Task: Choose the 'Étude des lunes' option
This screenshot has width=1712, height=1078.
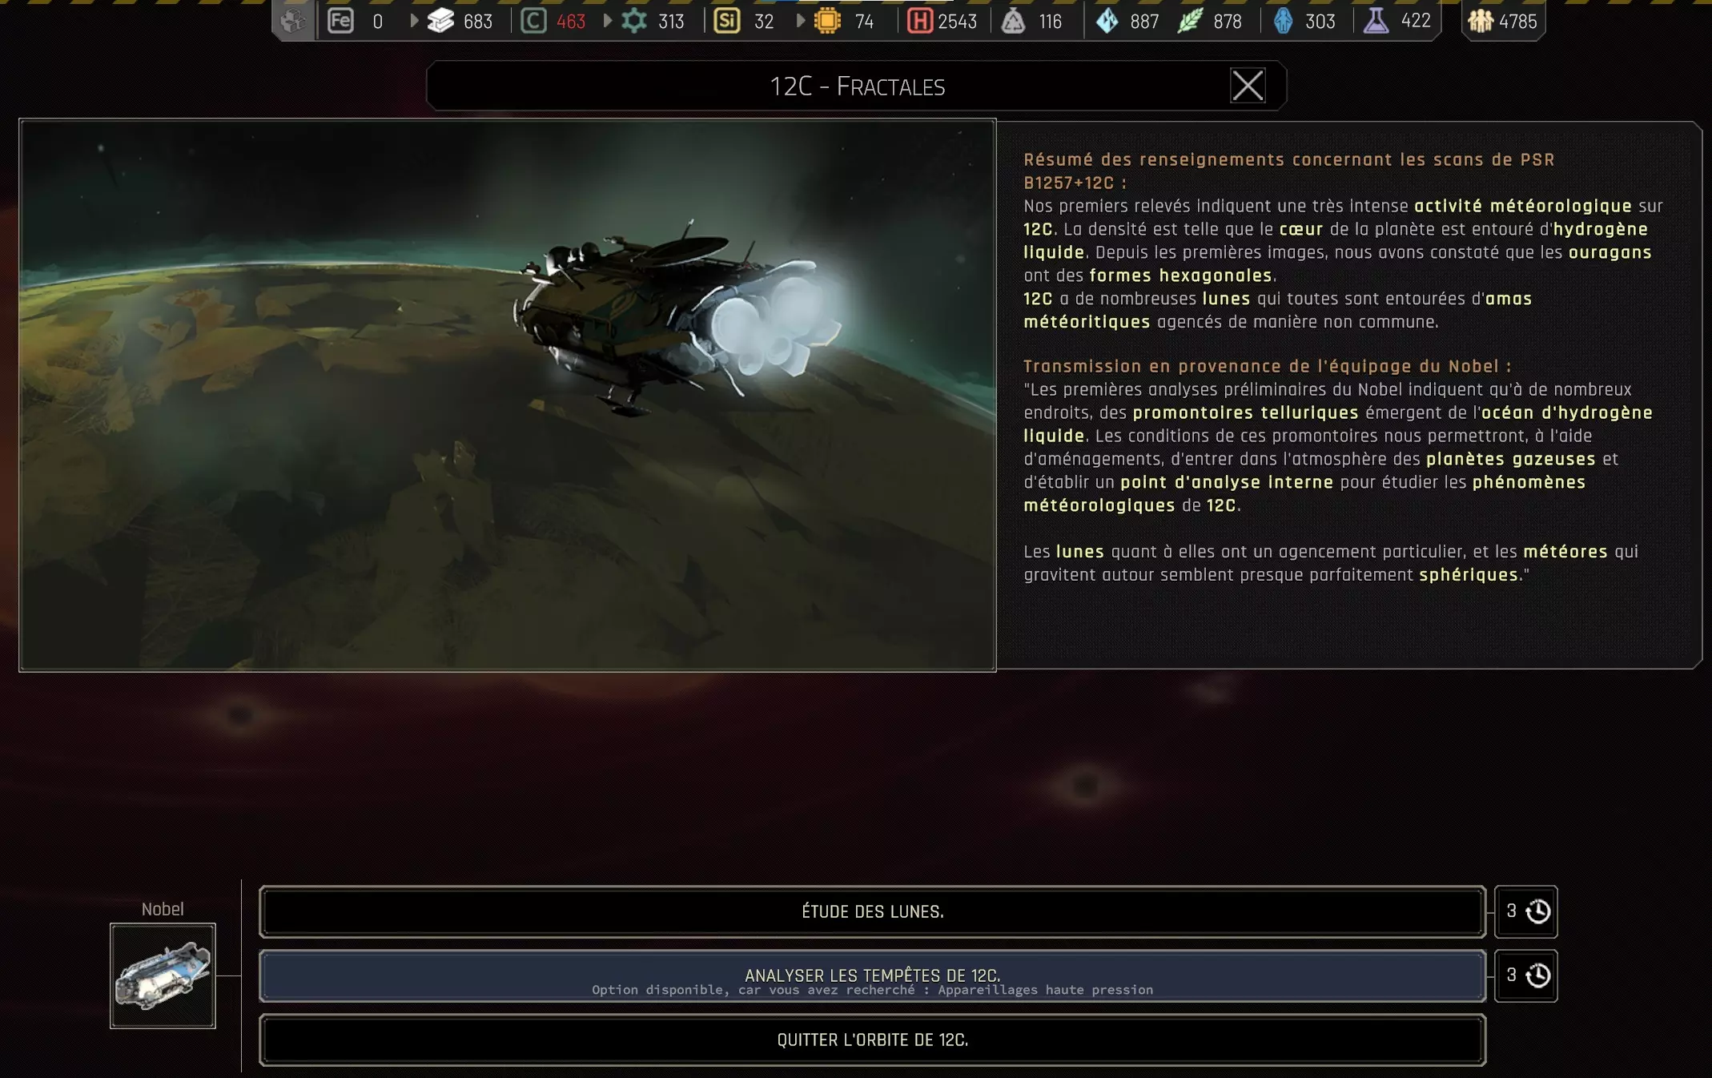Action: tap(872, 911)
